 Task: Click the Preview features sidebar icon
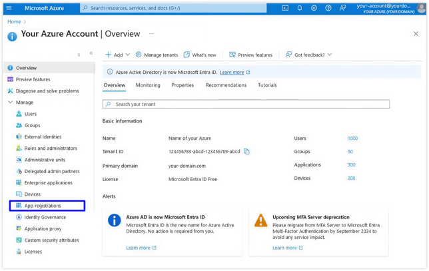(x=10, y=79)
